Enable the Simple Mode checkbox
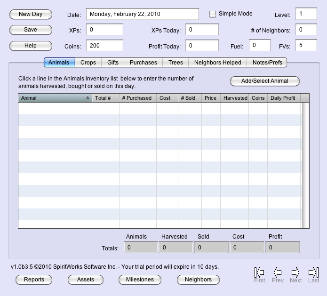Screen dimensions: 327x296 pyautogui.click(x=213, y=14)
